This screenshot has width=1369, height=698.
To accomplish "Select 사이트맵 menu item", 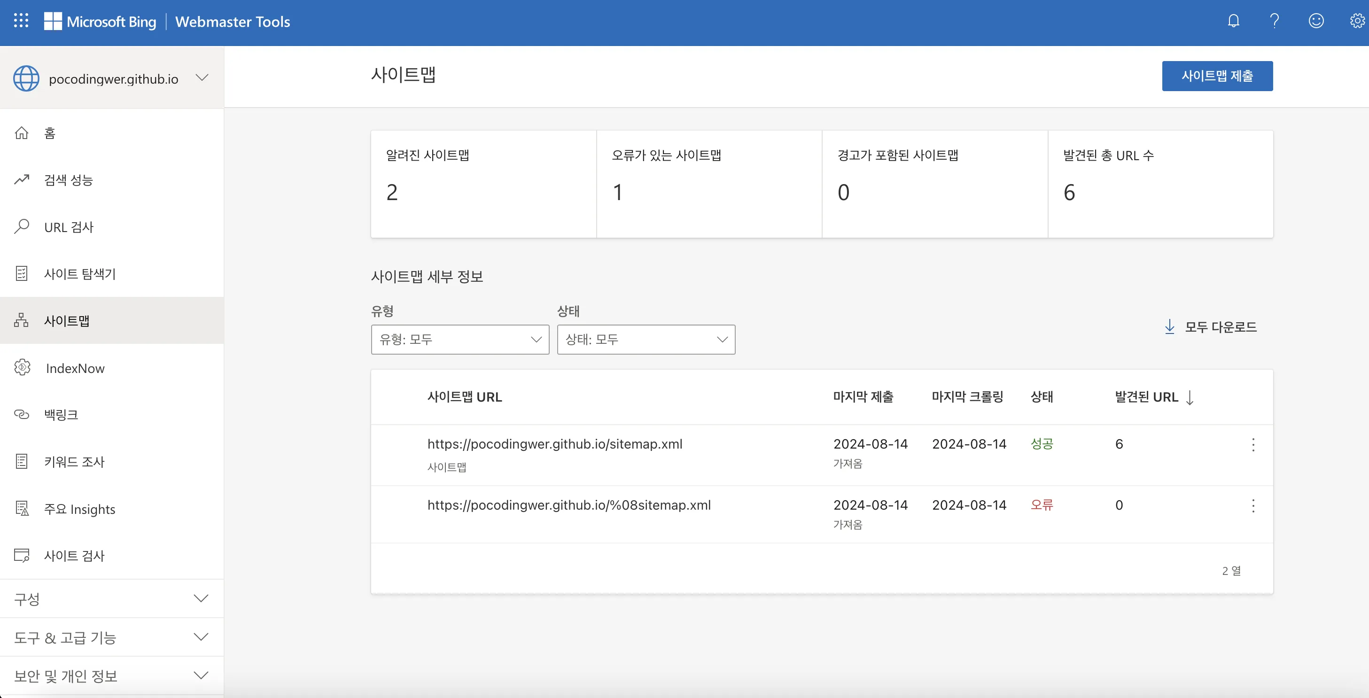I will [112, 320].
